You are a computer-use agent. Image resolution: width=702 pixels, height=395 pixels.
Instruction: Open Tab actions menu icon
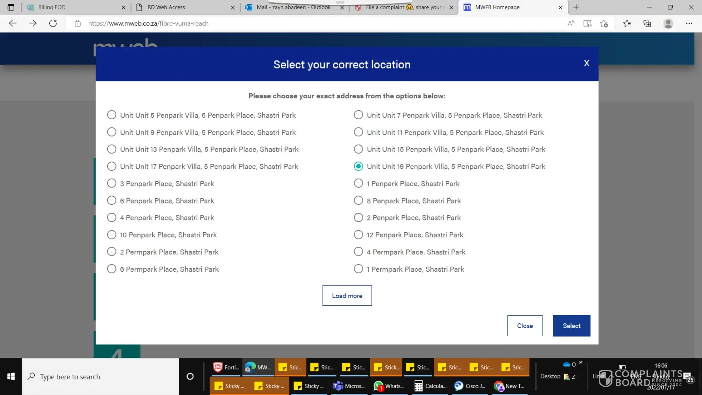click(11, 7)
